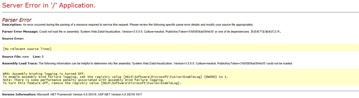This screenshot has height=98, width=359.
Task: Click the Description label
Action: pos(12,25)
